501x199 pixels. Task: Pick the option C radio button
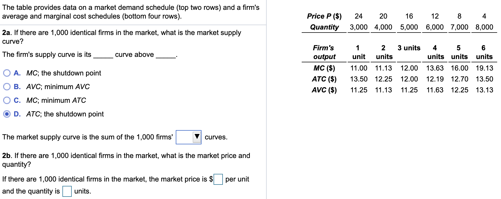7,100
